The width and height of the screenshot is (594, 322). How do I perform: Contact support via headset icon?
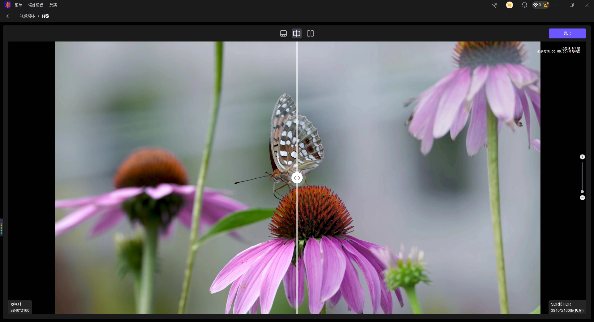click(x=524, y=5)
